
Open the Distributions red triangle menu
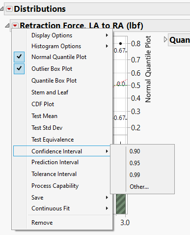pos(9,9)
